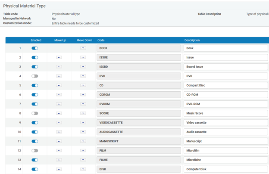Toggle off the CDROM row
The width and height of the screenshot is (269, 174).
click(x=34, y=95)
